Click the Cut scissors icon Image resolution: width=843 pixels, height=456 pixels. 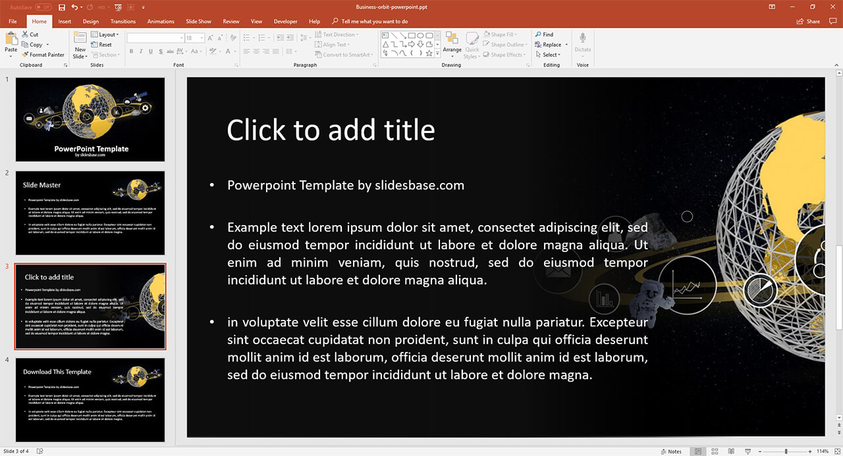(x=25, y=34)
